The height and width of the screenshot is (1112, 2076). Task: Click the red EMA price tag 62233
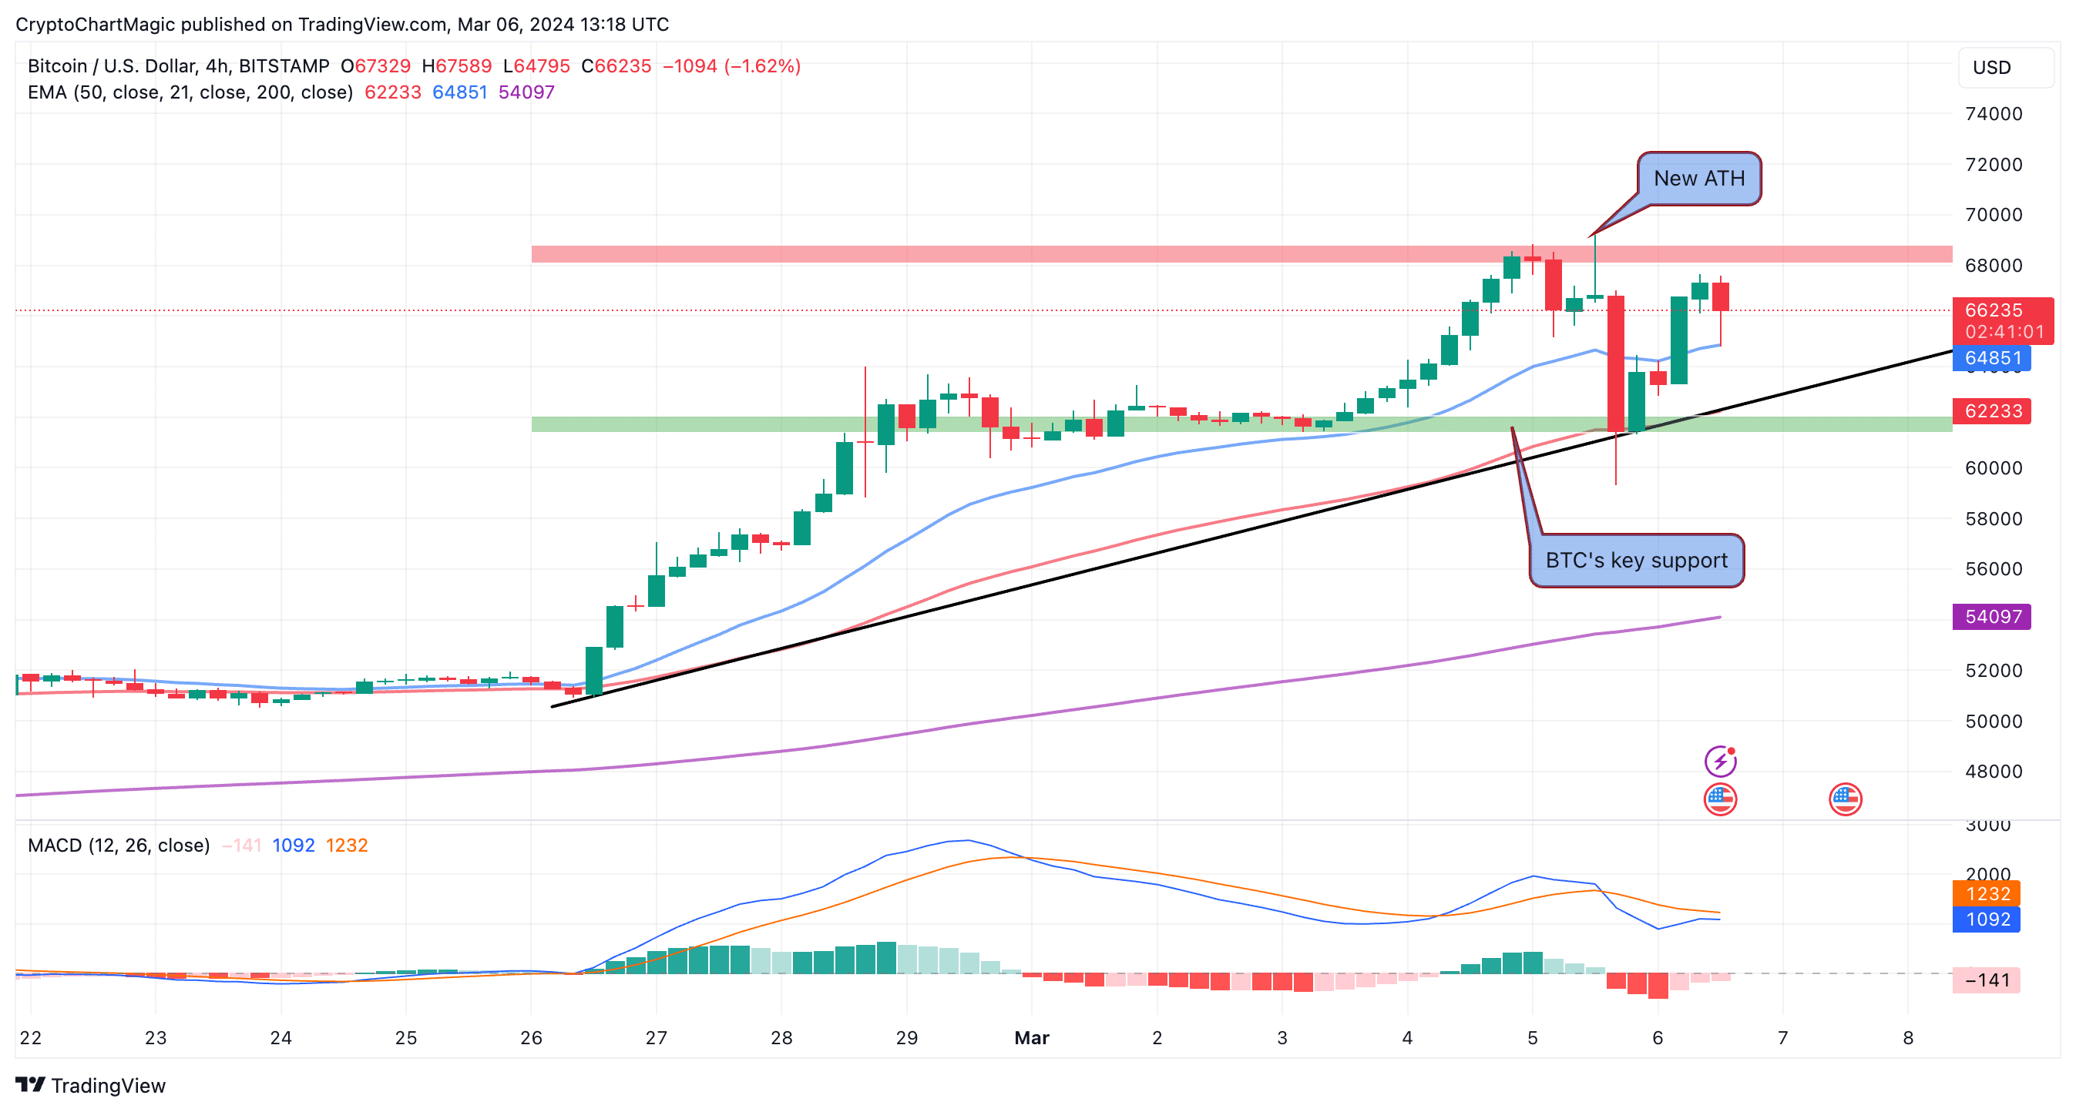(x=1992, y=411)
